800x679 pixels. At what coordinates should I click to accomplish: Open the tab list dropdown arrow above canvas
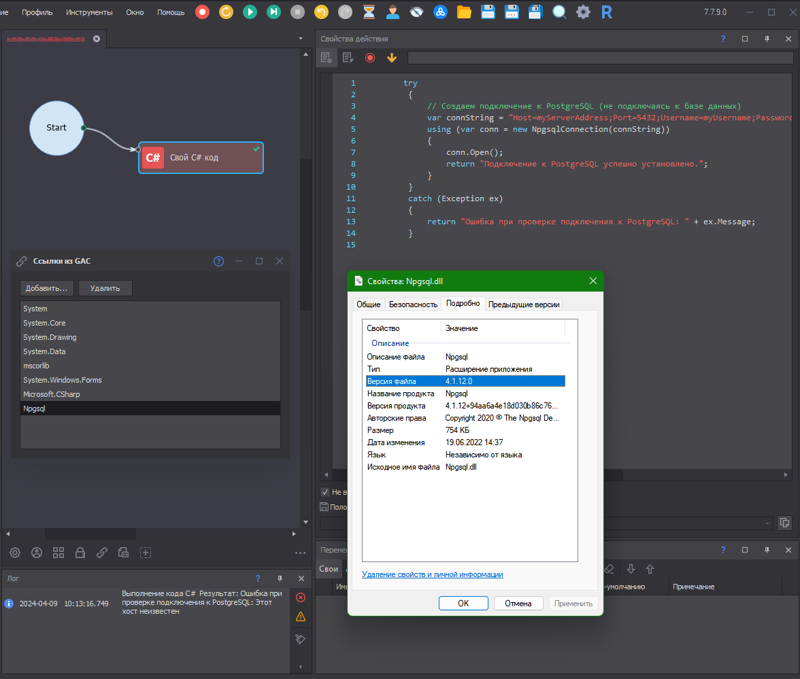pyautogui.click(x=301, y=39)
